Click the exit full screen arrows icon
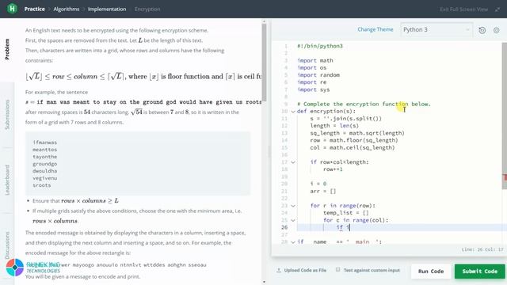 pos(497,9)
